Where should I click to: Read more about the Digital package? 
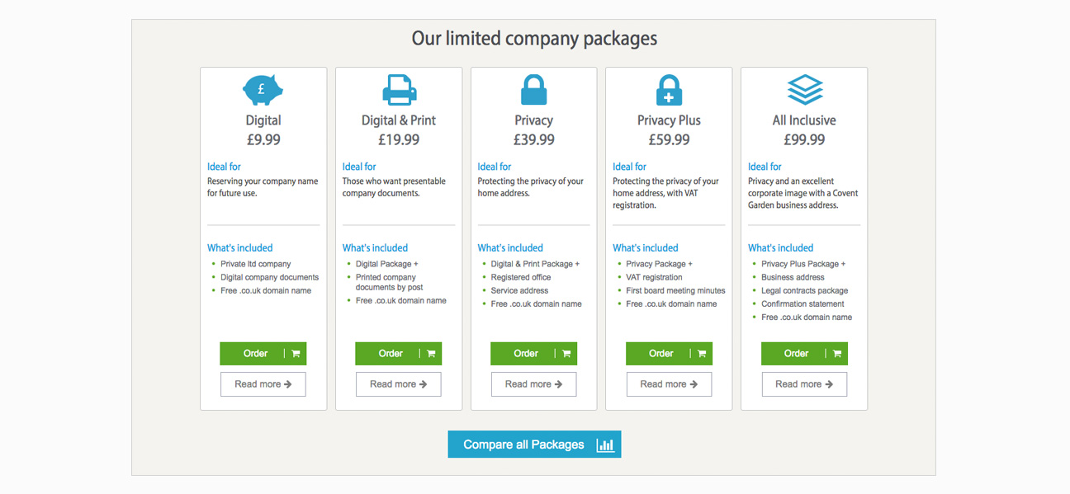click(263, 384)
